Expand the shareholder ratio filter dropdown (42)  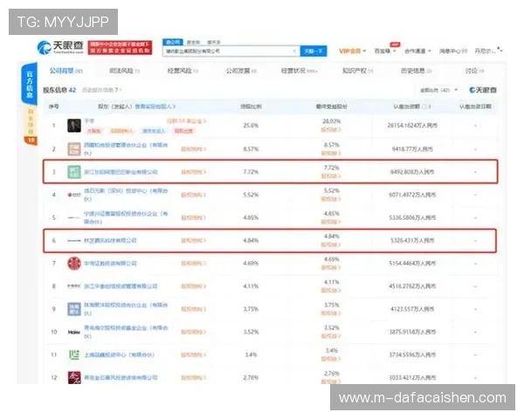pyautogui.click(x=438, y=90)
